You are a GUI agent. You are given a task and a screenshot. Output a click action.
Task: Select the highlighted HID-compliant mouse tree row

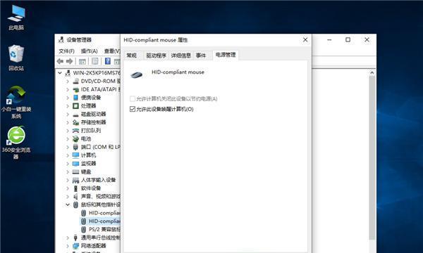(x=101, y=221)
